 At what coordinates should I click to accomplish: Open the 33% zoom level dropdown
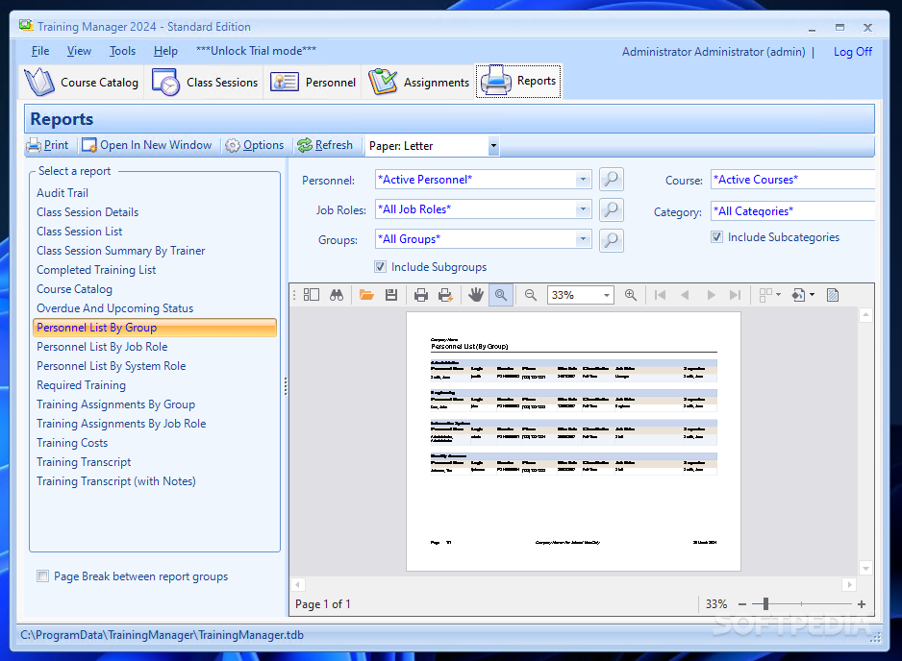coord(607,295)
